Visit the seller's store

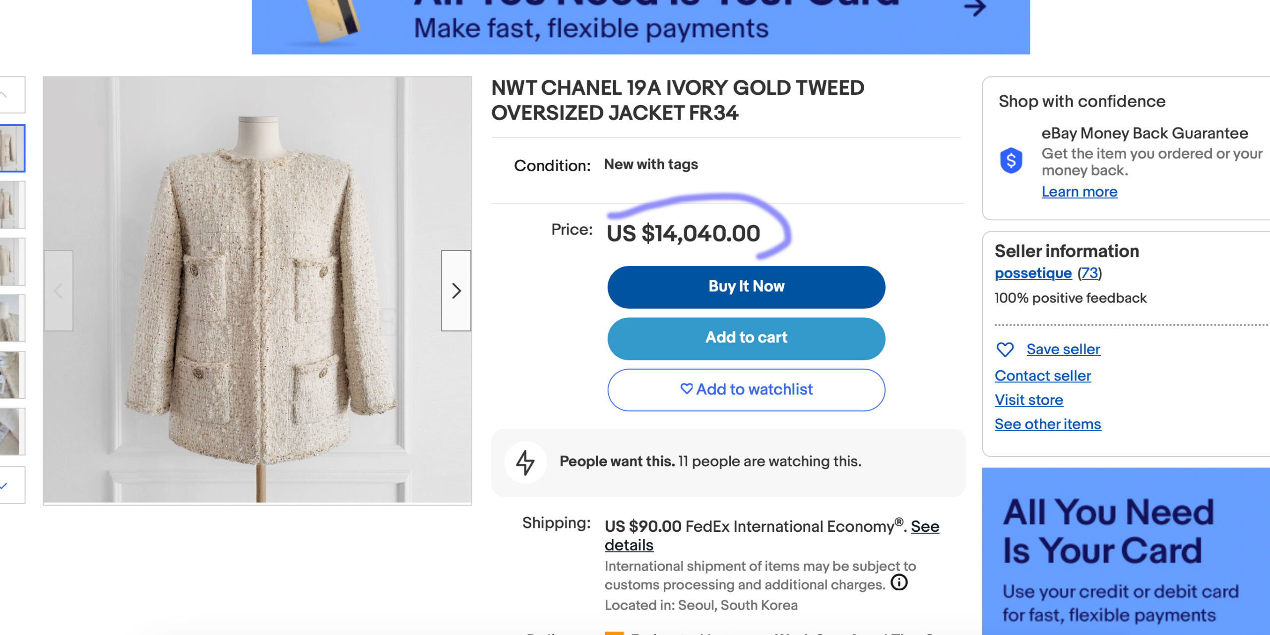pyautogui.click(x=1029, y=400)
